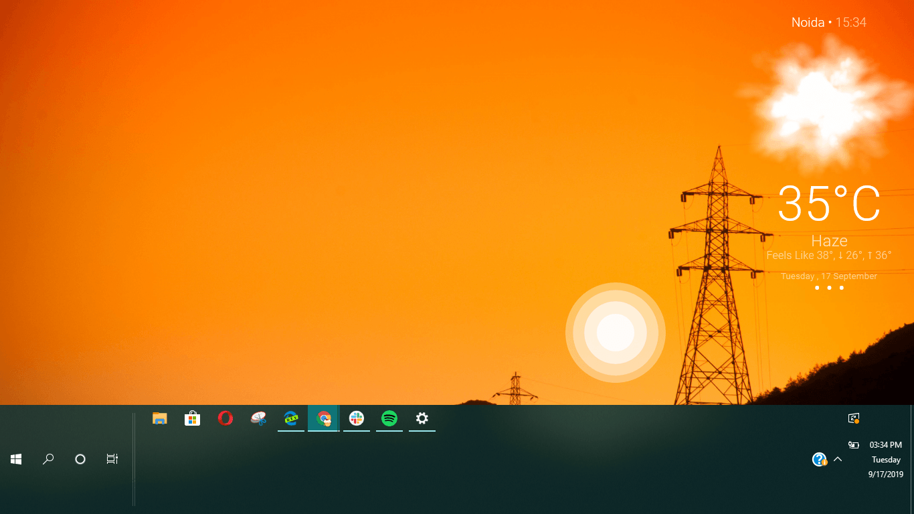
Task: Click the 35°C temperature on weather widget
Action: (829, 204)
